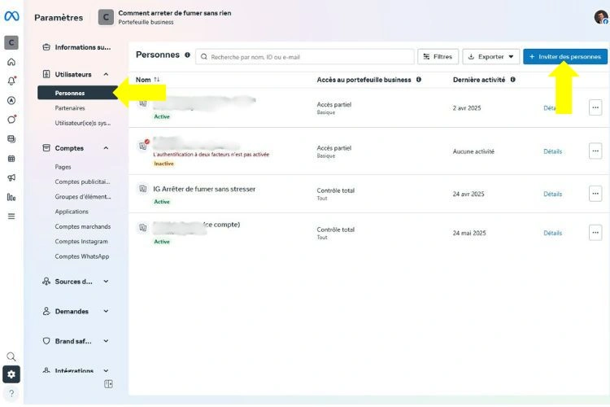Open the Filtres button
Screen dimensions: 610x407
coord(438,57)
